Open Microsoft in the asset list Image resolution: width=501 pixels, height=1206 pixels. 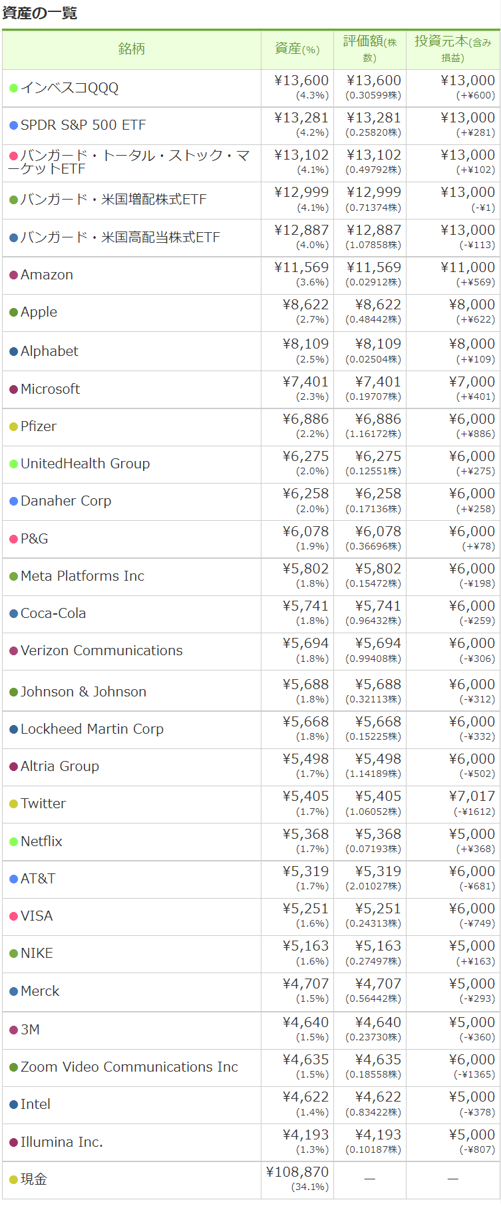pos(50,389)
